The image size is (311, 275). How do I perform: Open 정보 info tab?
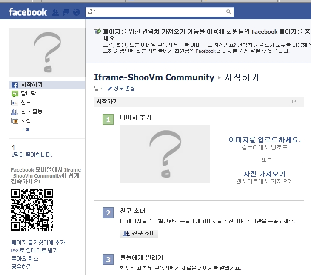point(26,103)
